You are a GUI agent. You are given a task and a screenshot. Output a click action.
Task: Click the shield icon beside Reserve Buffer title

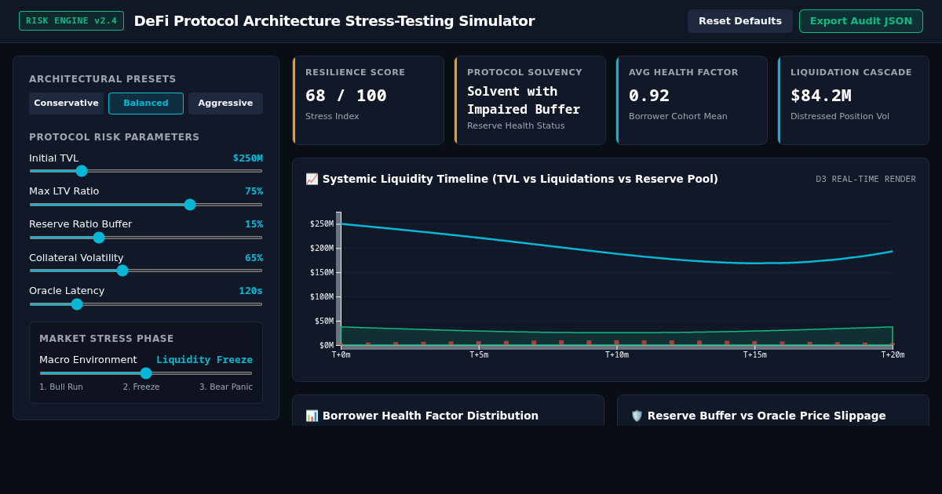click(x=637, y=416)
